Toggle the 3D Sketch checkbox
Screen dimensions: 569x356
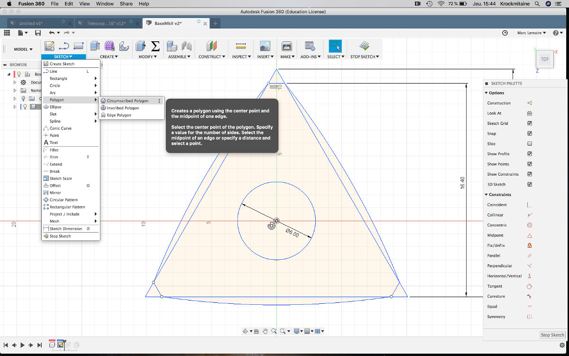[x=530, y=184]
